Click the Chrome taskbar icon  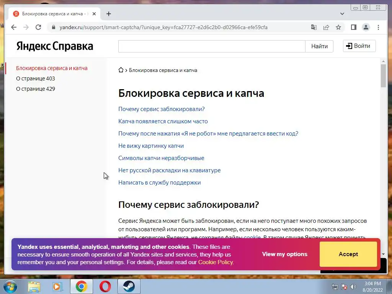coord(81,286)
